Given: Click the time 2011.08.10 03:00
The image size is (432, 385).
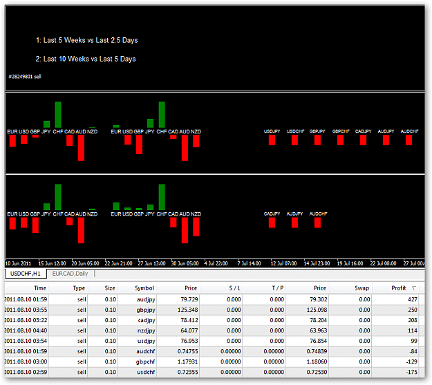Looking at the screenshot, I should 26,362.
